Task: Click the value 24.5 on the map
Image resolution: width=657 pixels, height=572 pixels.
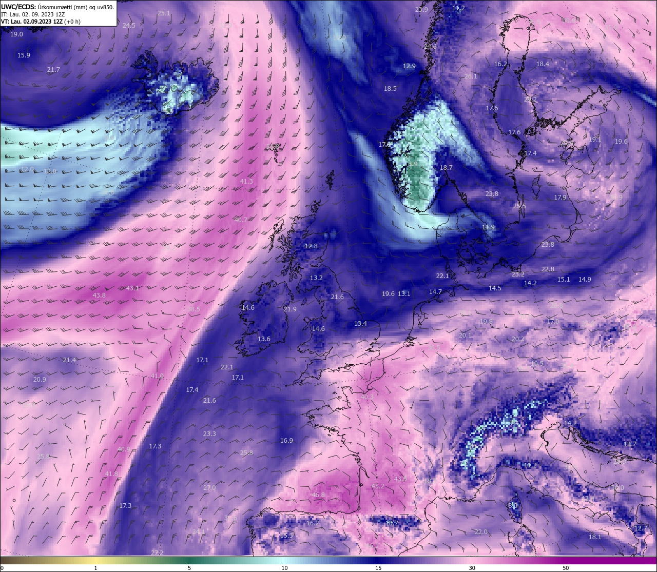Action: (x=129, y=26)
